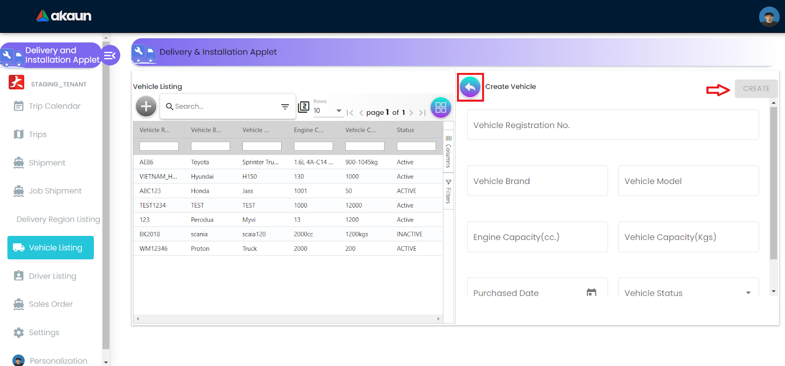
Task: Click the export pages icon beside Rows
Action: [x=304, y=106]
